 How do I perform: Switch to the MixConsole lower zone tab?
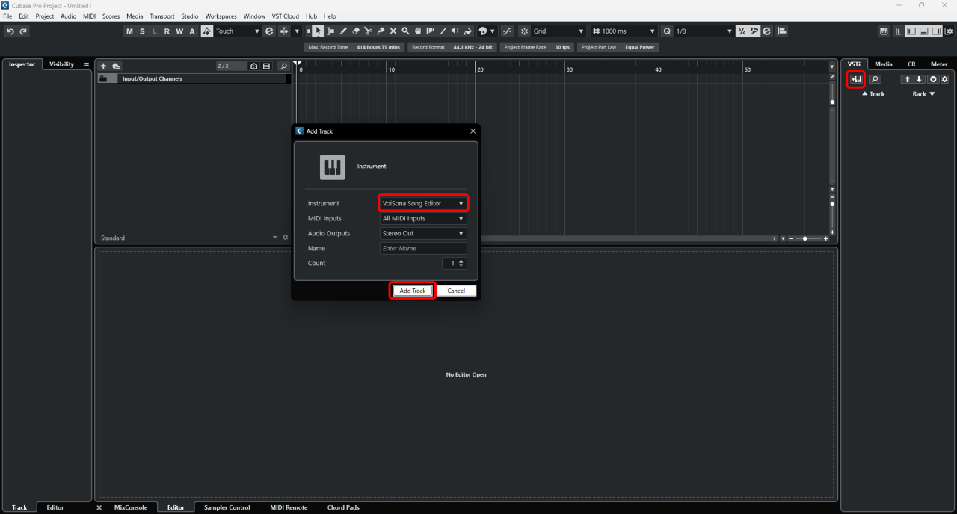click(131, 507)
